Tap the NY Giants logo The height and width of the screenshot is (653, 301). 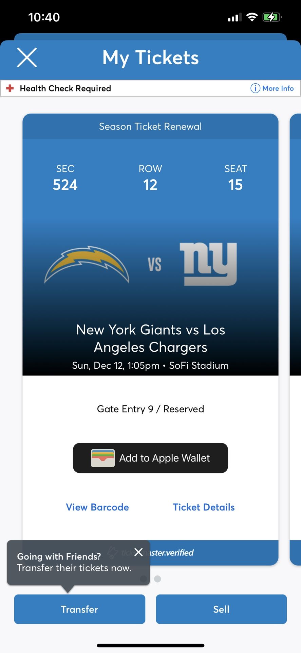(x=208, y=264)
